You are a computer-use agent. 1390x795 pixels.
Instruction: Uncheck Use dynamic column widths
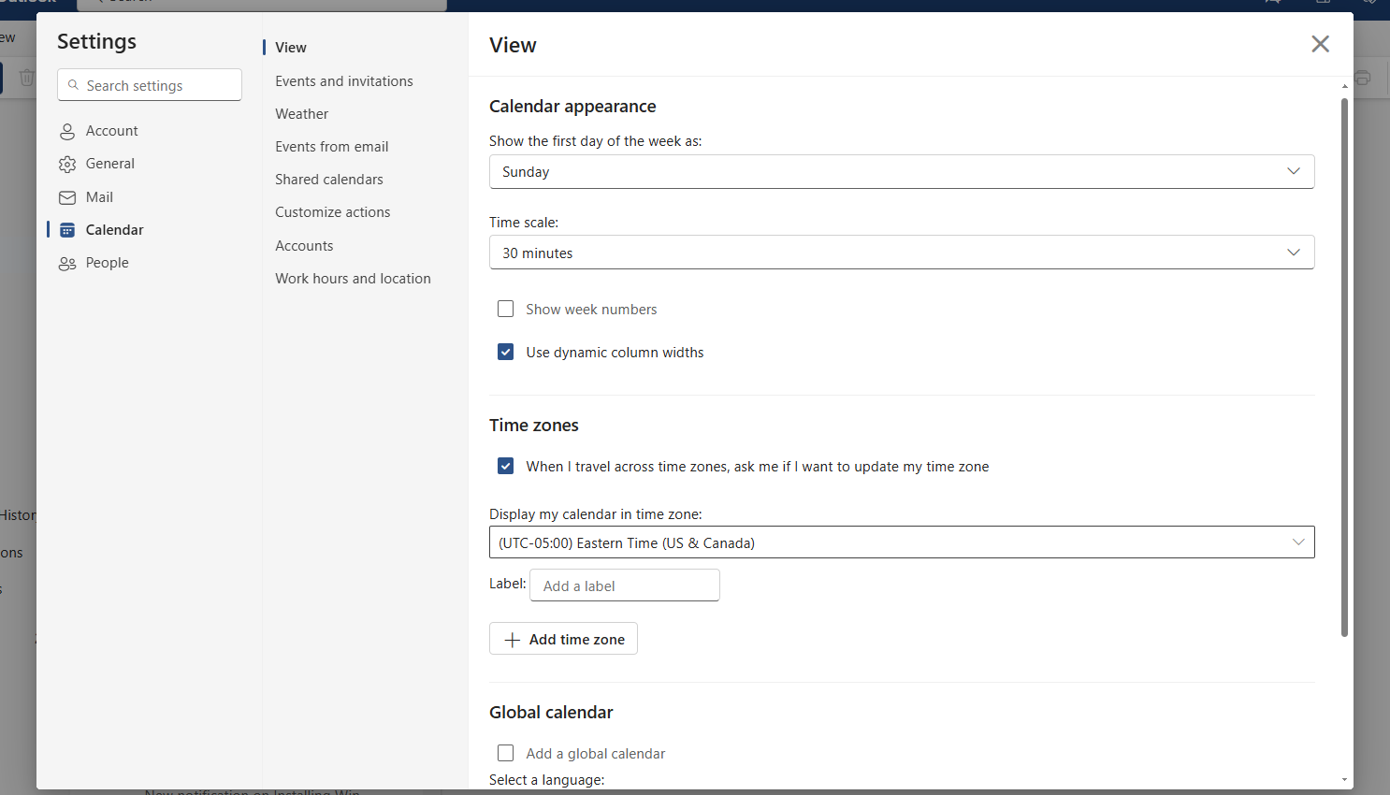[506, 352]
